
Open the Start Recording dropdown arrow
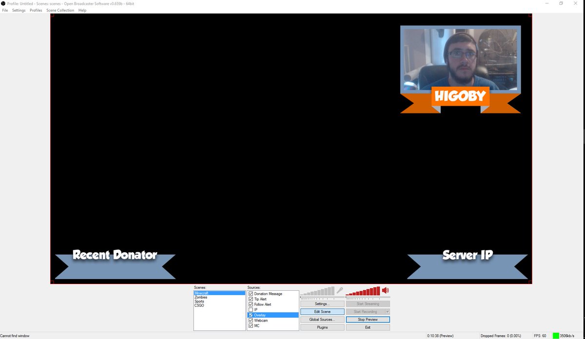[388, 312]
